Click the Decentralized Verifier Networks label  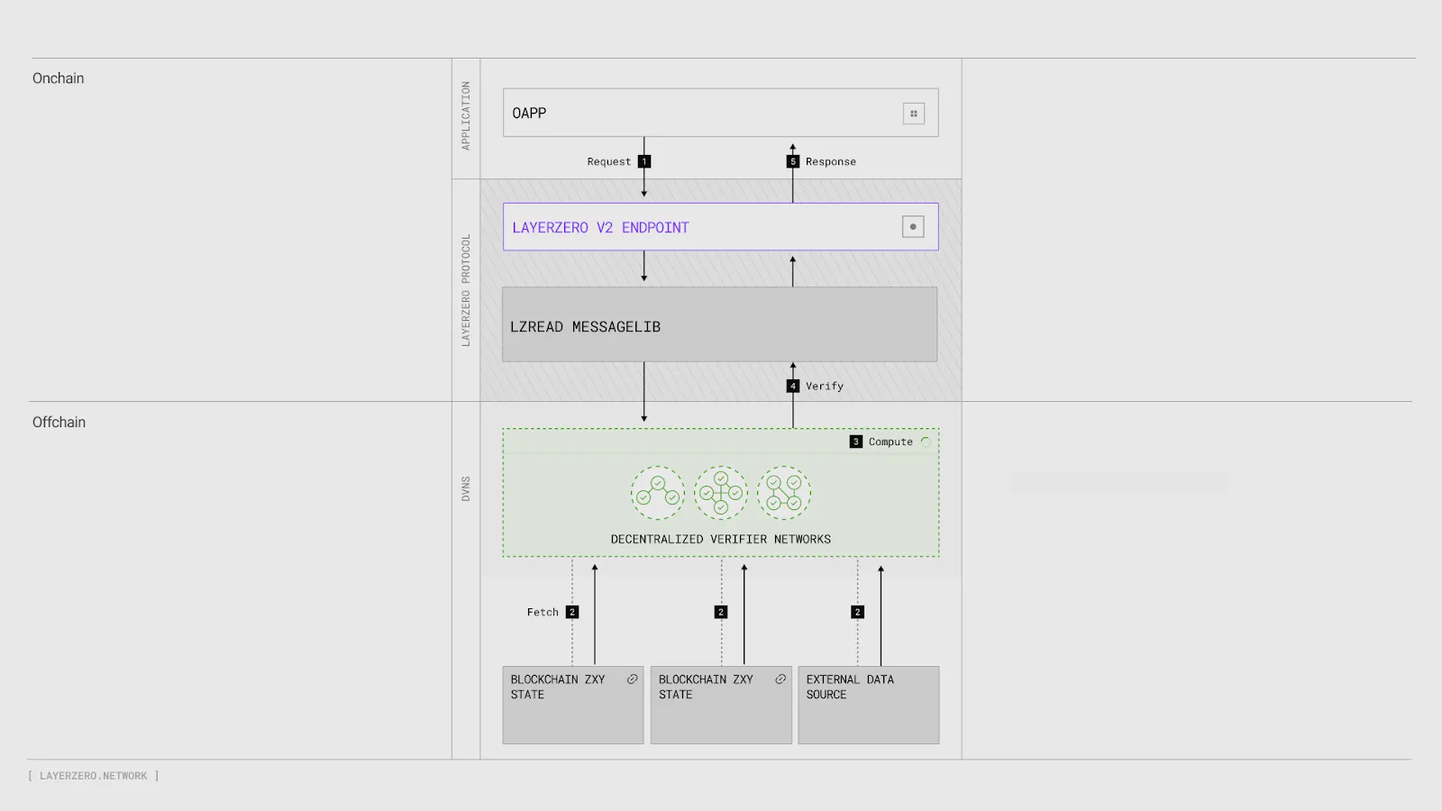(721, 539)
